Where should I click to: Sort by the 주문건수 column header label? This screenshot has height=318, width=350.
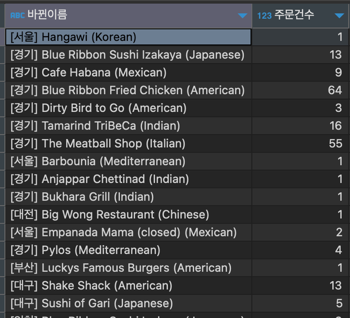coord(294,15)
